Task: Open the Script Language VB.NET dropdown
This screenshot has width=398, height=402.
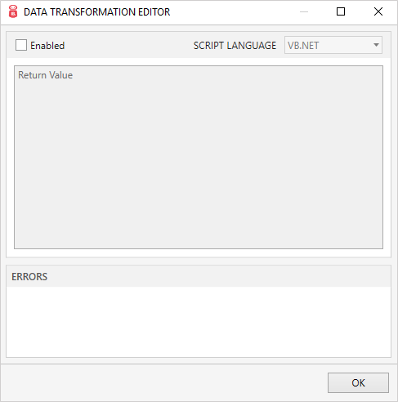Action: pyautogui.click(x=333, y=45)
